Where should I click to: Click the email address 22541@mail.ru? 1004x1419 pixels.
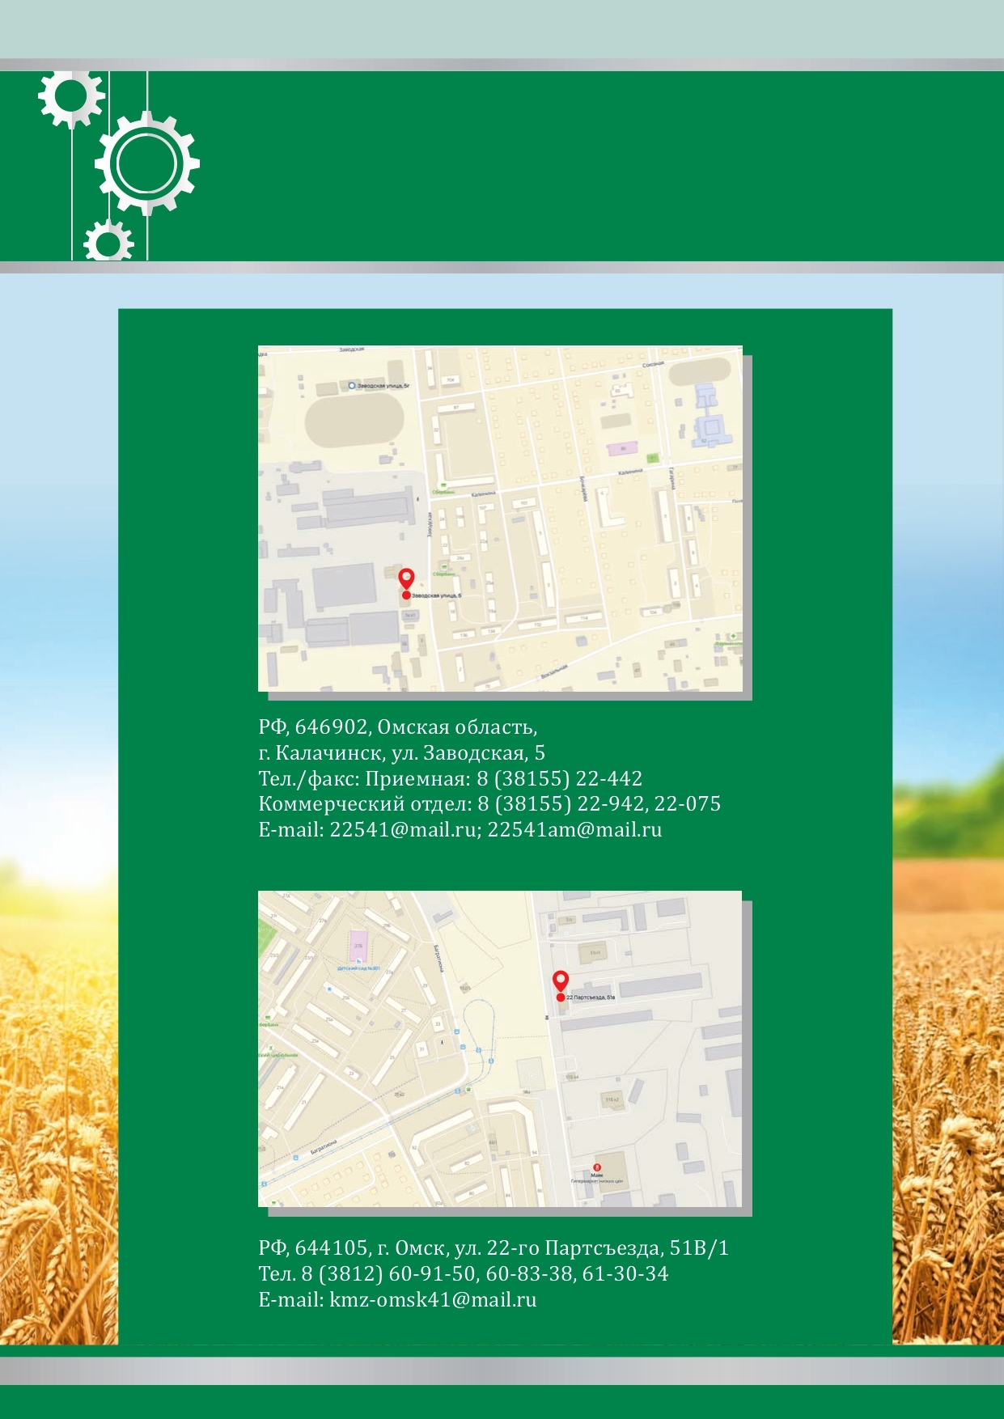tap(405, 829)
